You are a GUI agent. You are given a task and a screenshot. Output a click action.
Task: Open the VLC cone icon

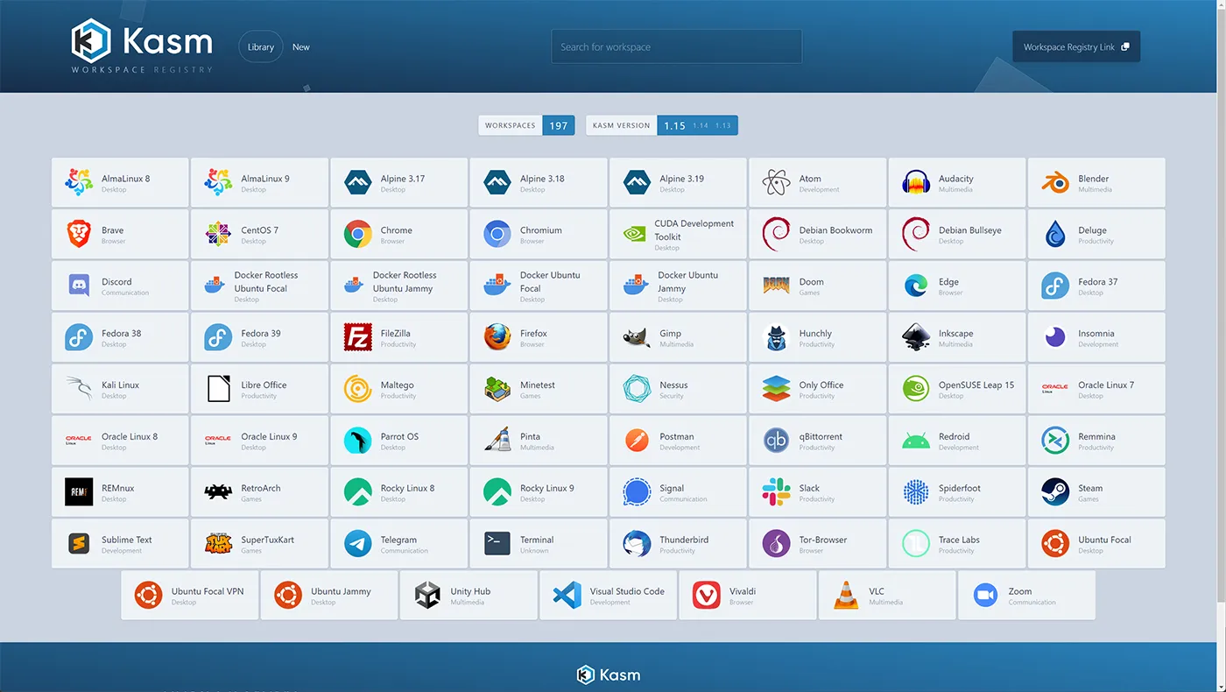(x=845, y=596)
